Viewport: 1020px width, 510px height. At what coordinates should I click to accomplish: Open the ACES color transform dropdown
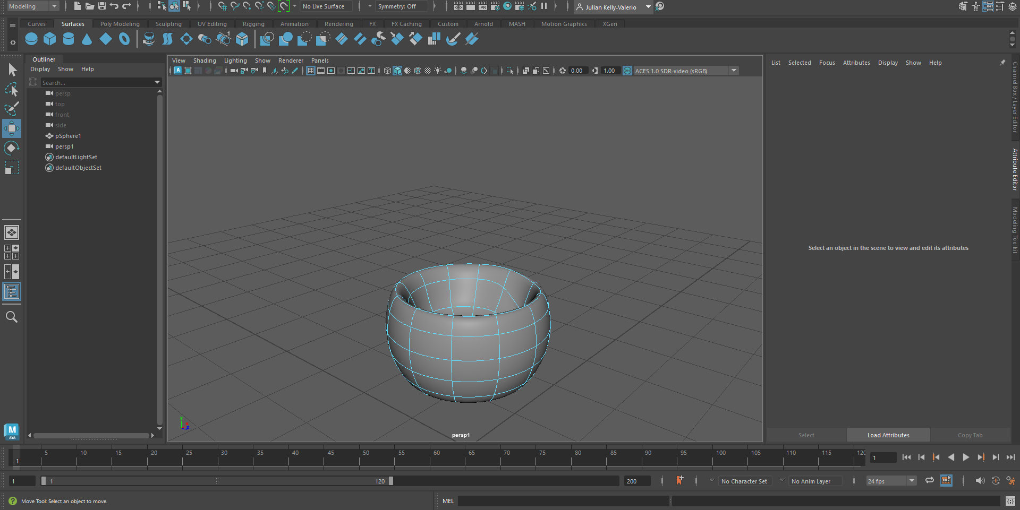[734, 71]
